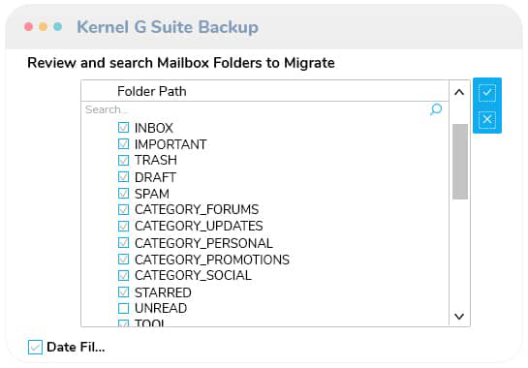
Task: Uncheck the TRASH folder checkbox
Action: coord(124,160)
